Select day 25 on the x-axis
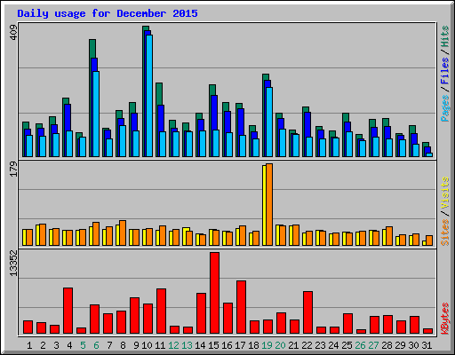This screenshot has height=355, width=455. click(x=347, y=345)
